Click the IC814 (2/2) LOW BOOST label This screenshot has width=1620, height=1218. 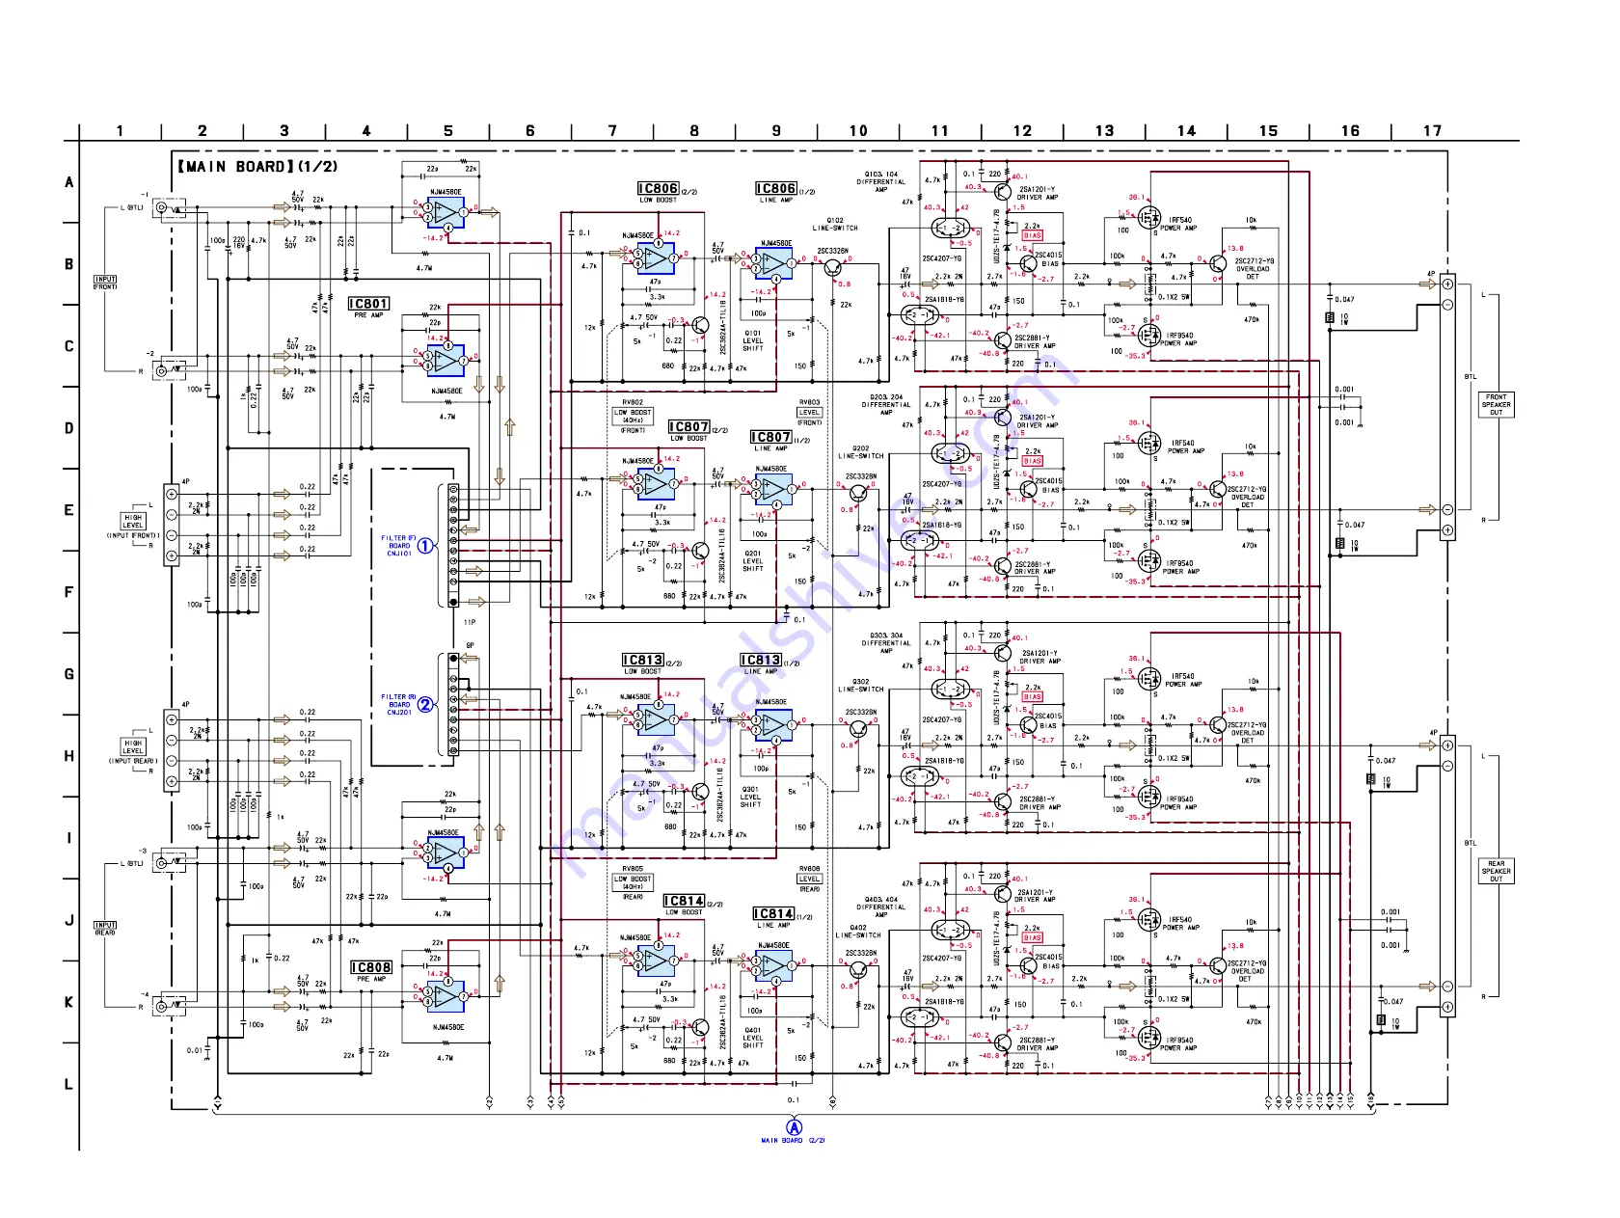(693, 905)
